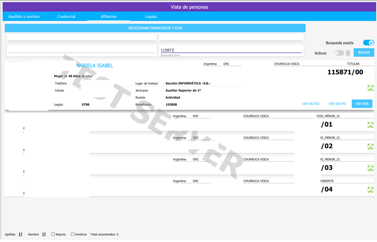Click Auxiliar Superior de 1º rank

point(183,90)
